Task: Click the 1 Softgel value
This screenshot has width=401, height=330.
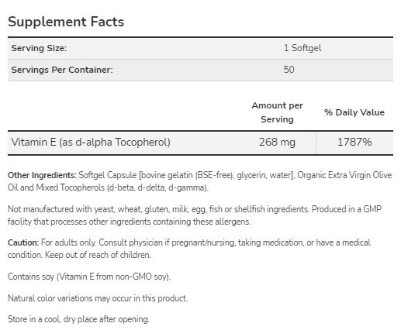Action: 302,48
